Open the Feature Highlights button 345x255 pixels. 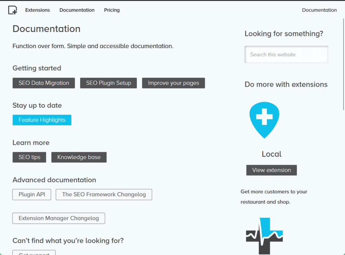(x=42, y=120)
